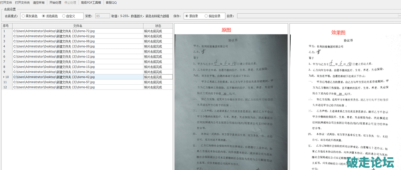Click the 效果图 result image preview
Image resolution: width=401 pixels, height=170 pixels.
tap(345, 102)
